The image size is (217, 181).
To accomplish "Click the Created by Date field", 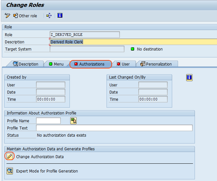I will coord(51,92).
